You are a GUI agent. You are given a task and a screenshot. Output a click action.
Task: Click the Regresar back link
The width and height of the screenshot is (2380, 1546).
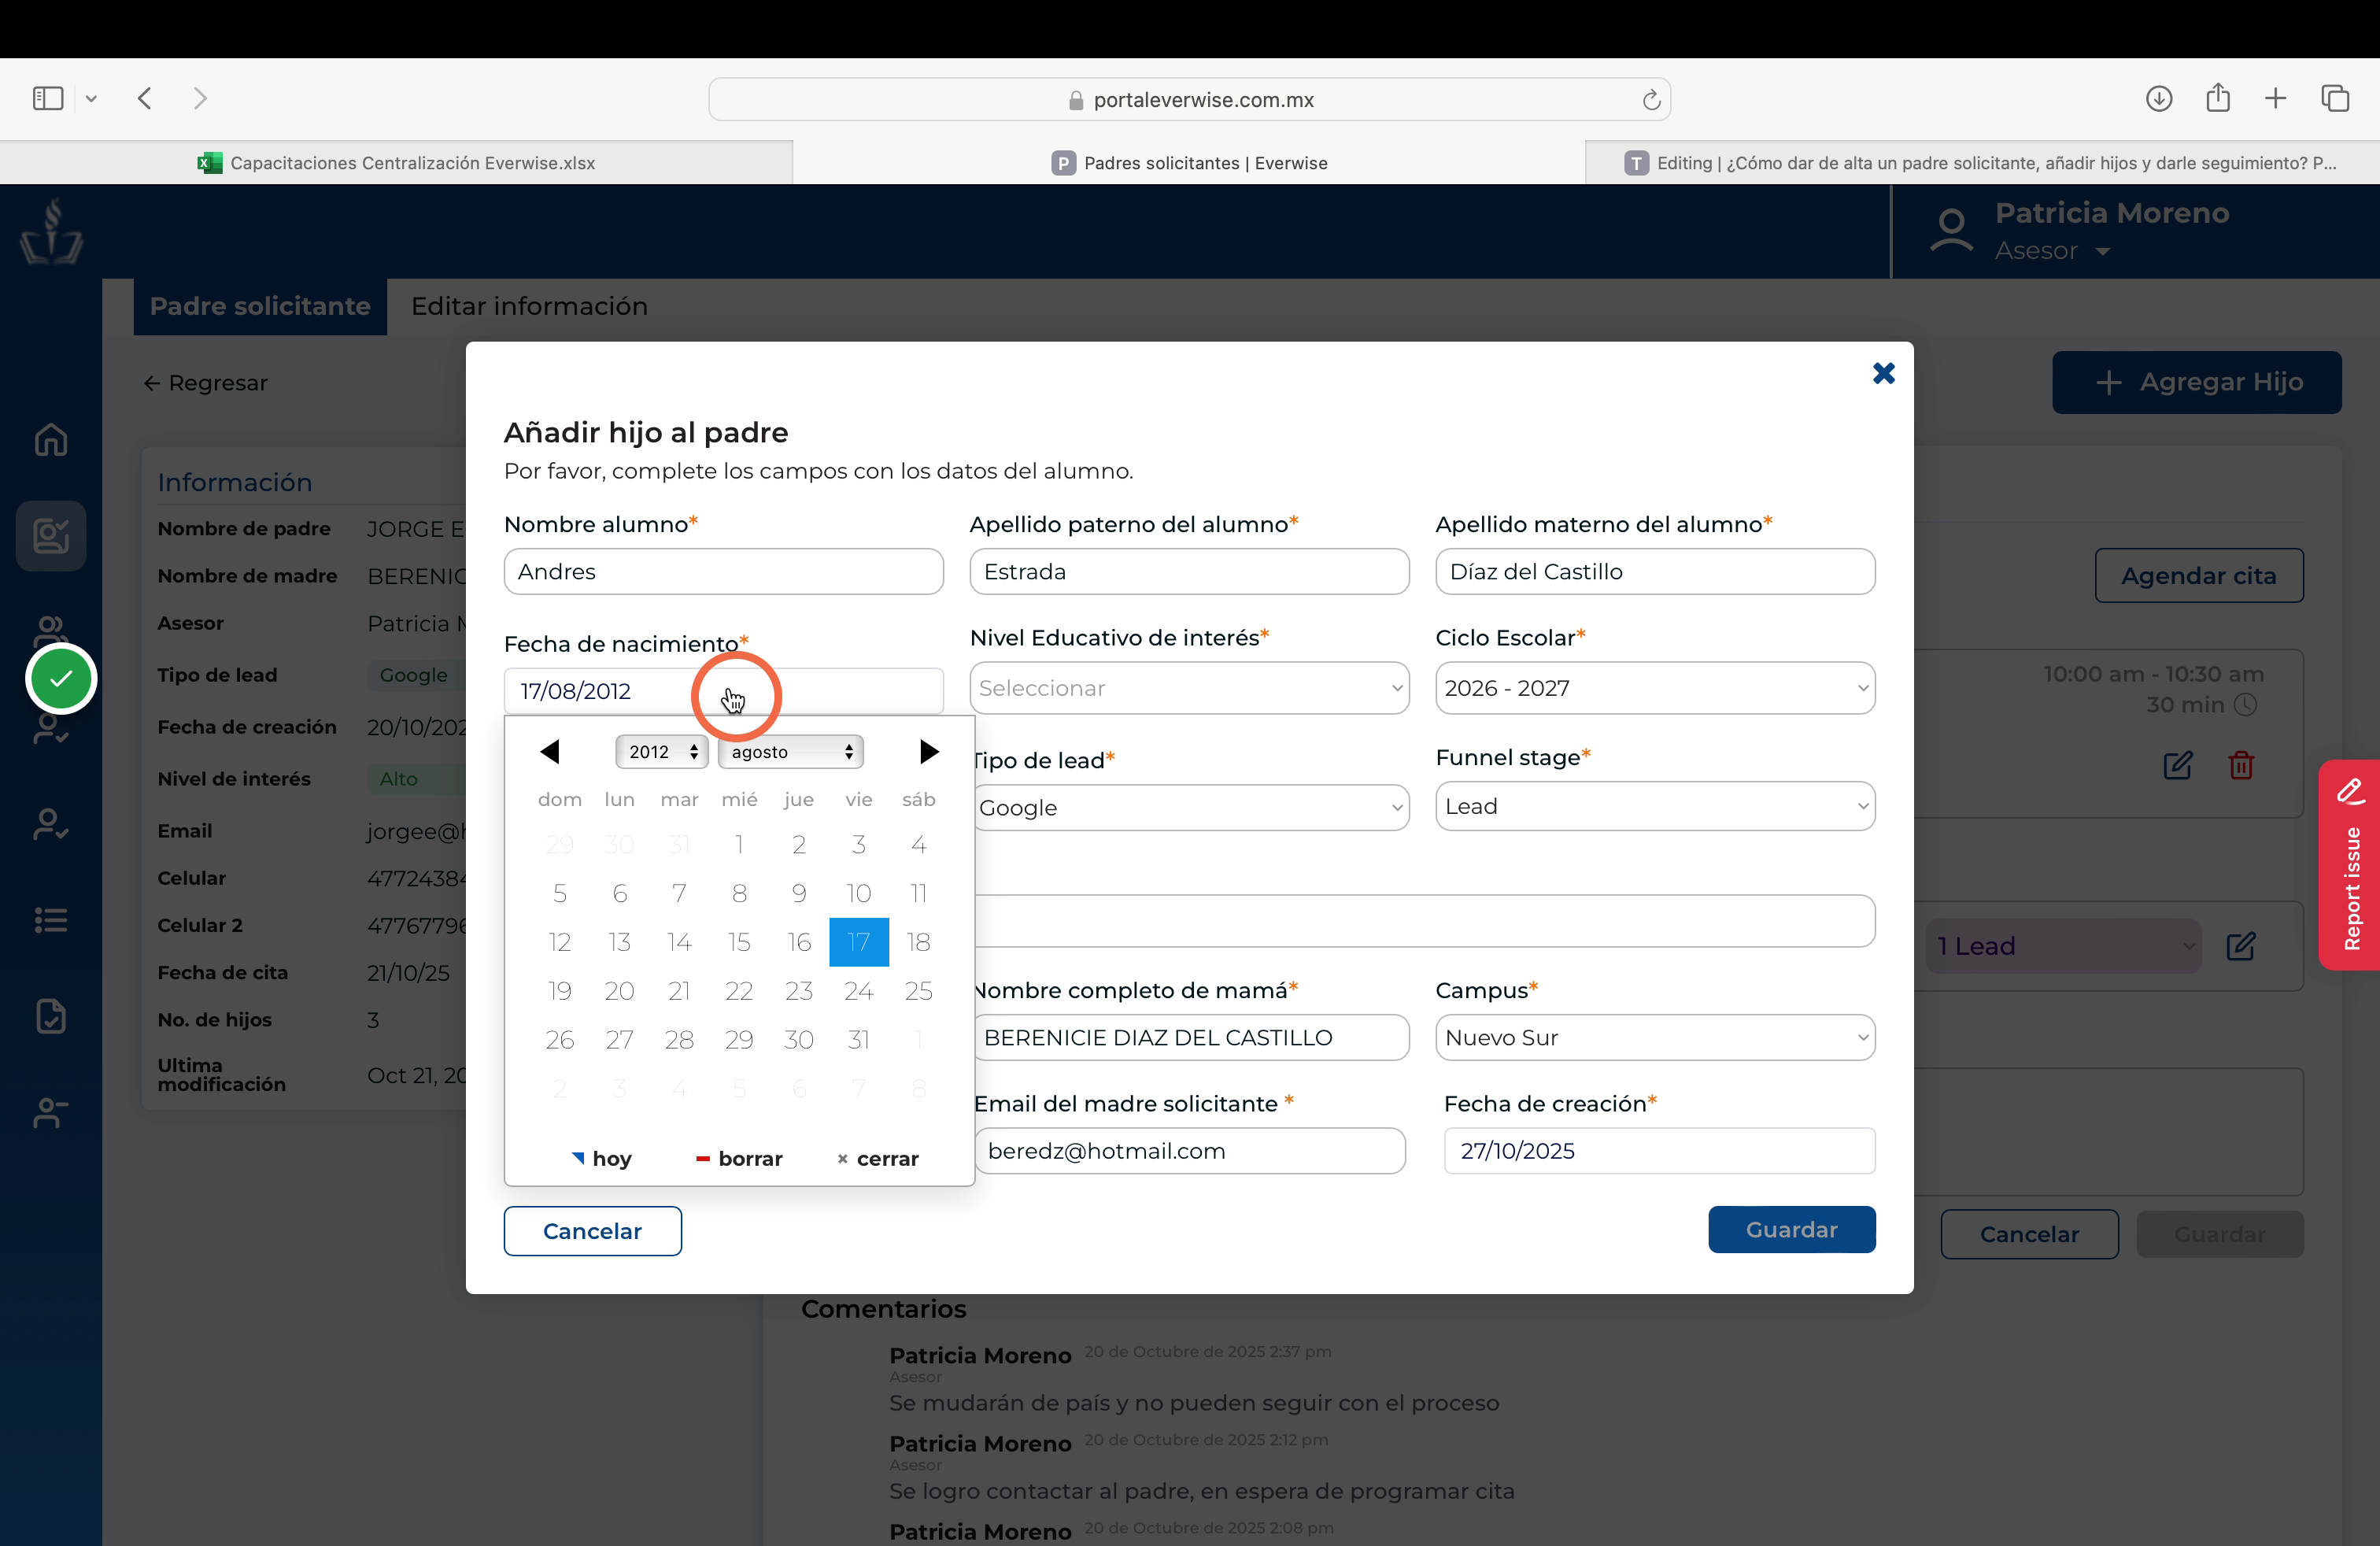(x=206, y=383)
